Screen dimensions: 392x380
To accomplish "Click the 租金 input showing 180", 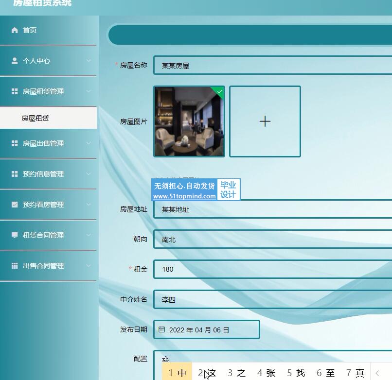I will [273, 269].
